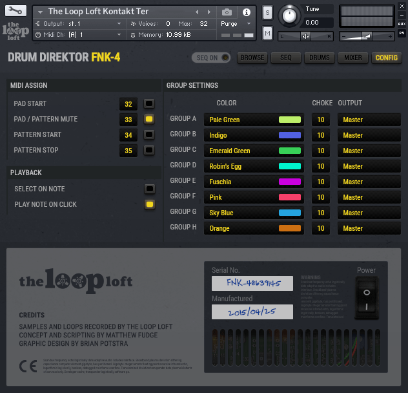Click the instrument info icon

(246, 12)
